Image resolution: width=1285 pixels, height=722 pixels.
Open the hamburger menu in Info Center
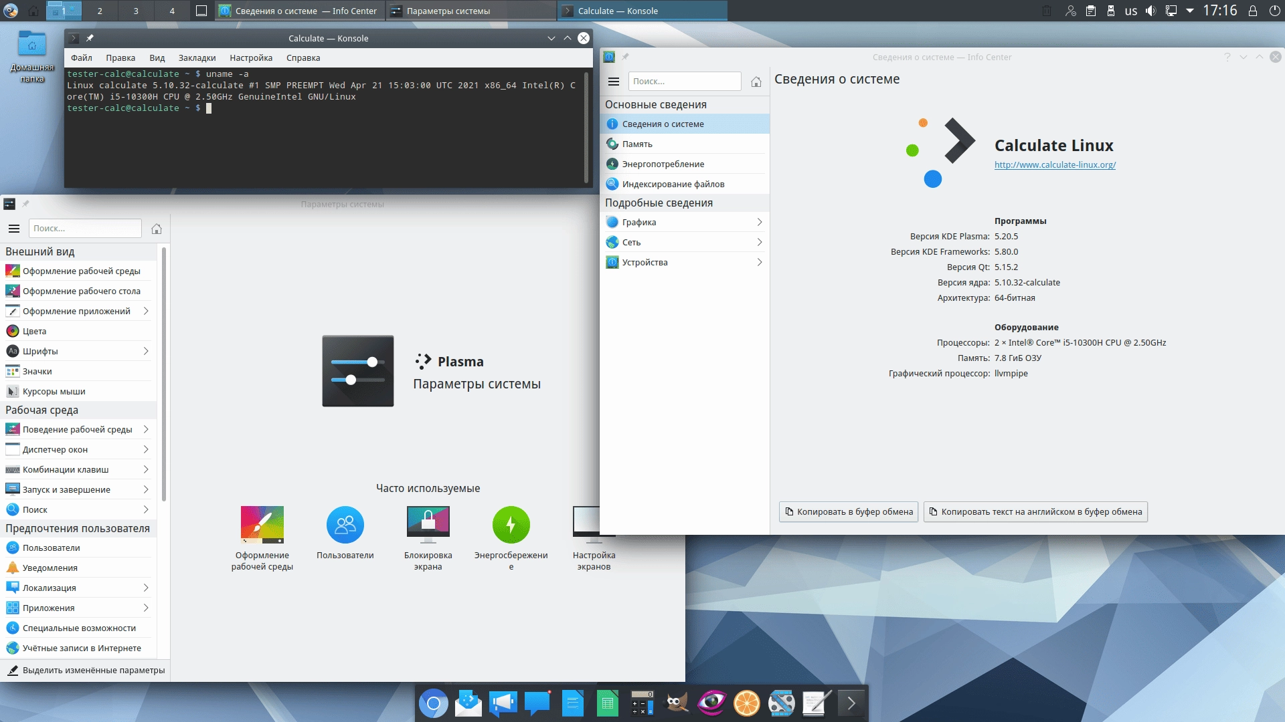point(614,82)
